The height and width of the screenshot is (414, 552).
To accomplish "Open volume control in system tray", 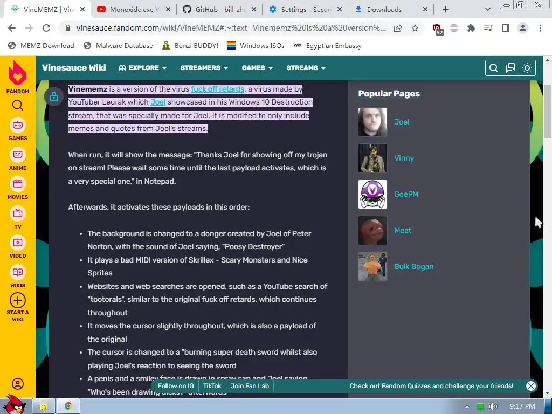I will pos(493,406).
